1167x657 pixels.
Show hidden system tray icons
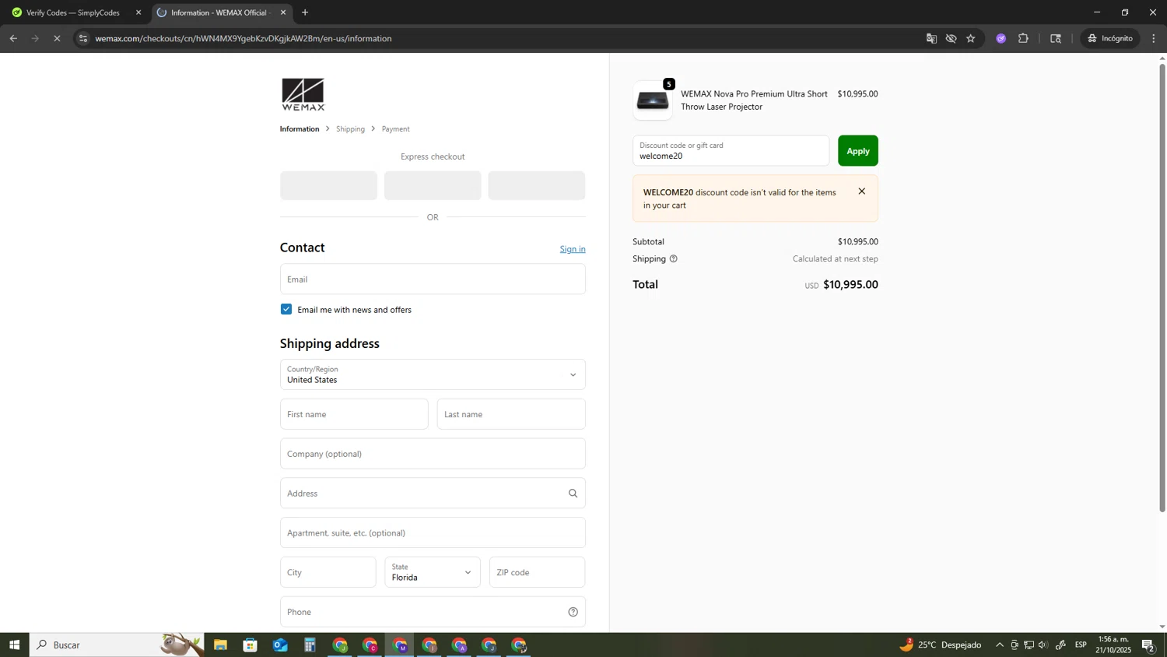pyautogui.click(x=1000, y=645)
